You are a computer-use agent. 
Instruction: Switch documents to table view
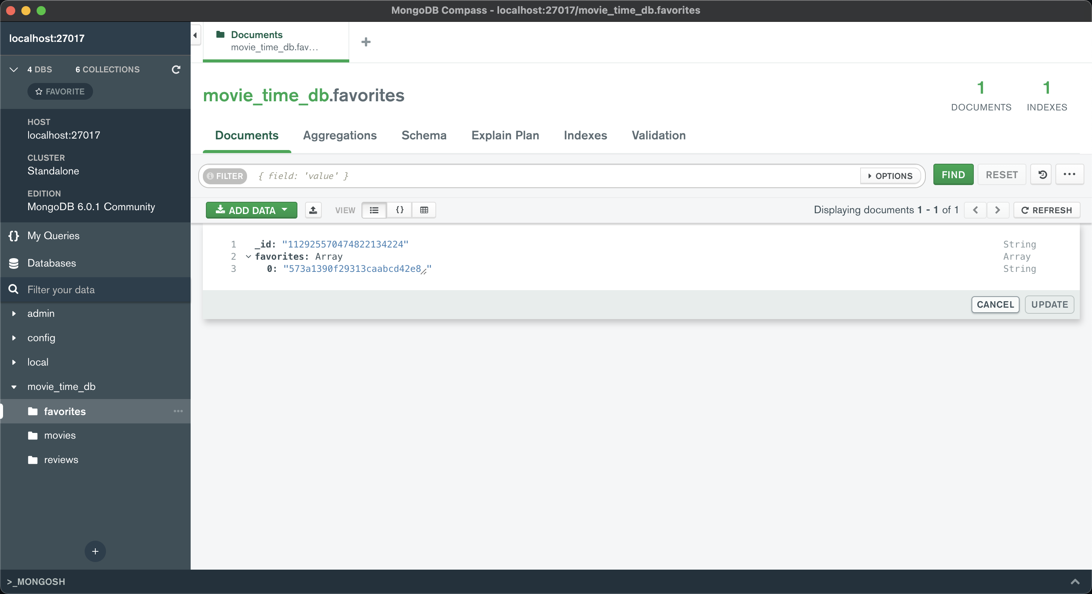tap(424, 210)
